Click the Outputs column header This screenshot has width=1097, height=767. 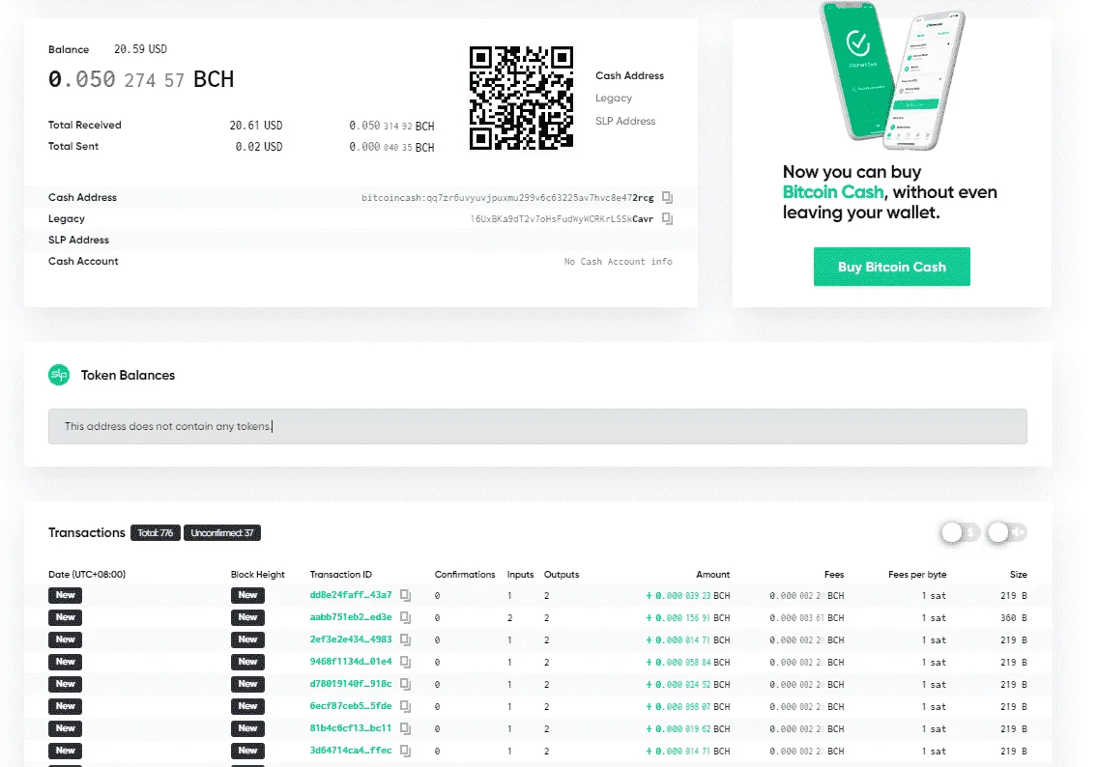[562, 575]
